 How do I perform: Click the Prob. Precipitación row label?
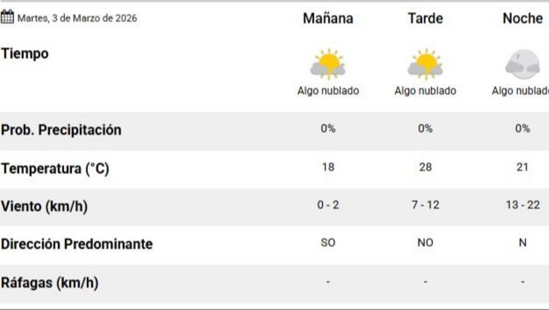click(61, 130)
